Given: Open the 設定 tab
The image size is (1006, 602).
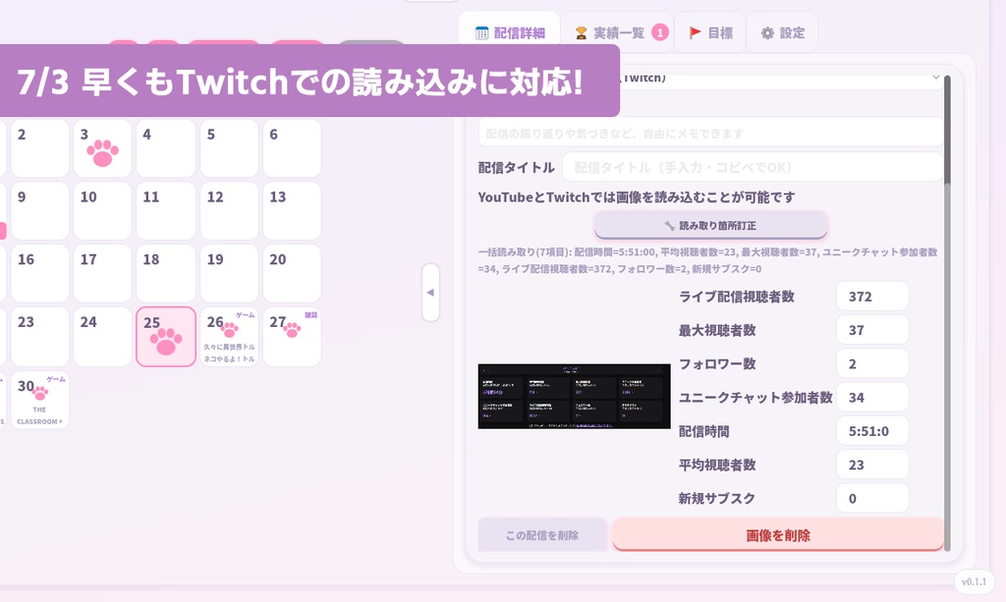Looking at the screenshot, I should (782, 32).
